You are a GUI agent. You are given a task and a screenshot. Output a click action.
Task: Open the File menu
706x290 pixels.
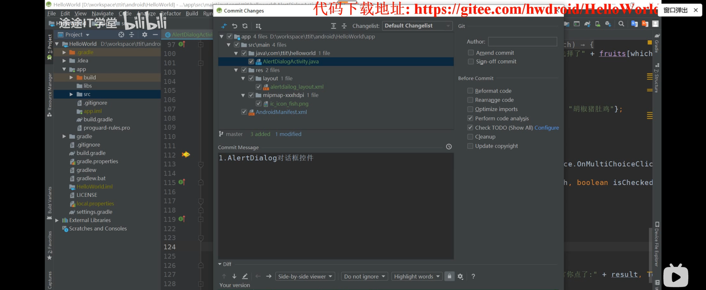coord(51,14)
